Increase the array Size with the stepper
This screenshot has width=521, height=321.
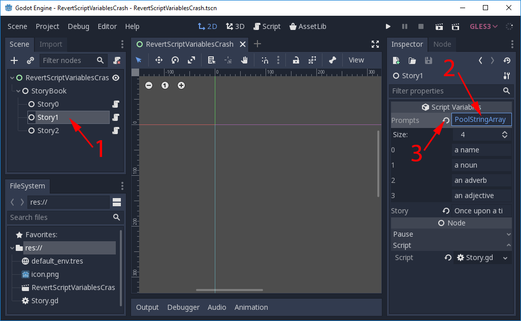click(x=505, y=132)
